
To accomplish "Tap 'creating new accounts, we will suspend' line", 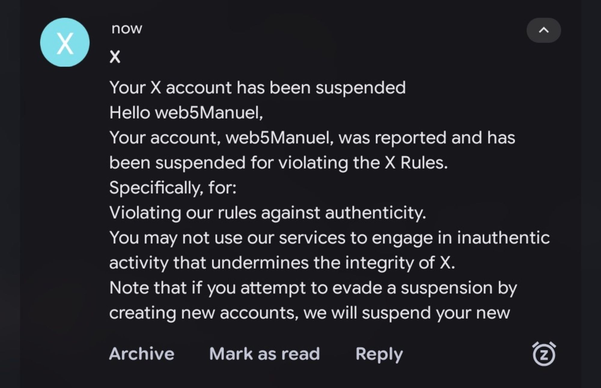I will click(x=310, y=313).
